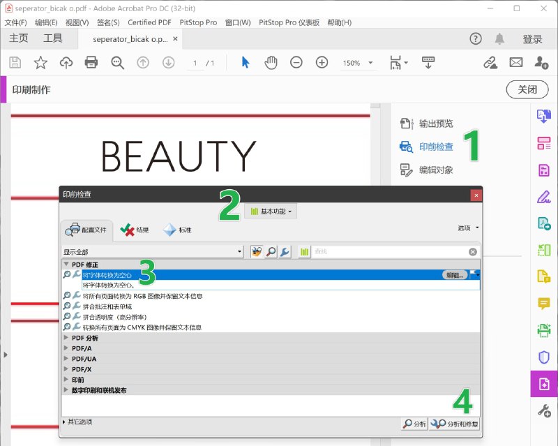Click the print icon in the toolbar
558x446 pixels.
pos(91,63)
